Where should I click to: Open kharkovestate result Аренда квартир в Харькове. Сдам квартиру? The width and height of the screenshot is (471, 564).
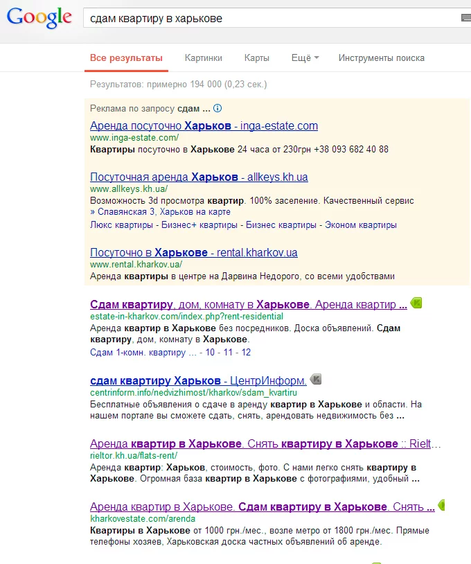point(263,506)
